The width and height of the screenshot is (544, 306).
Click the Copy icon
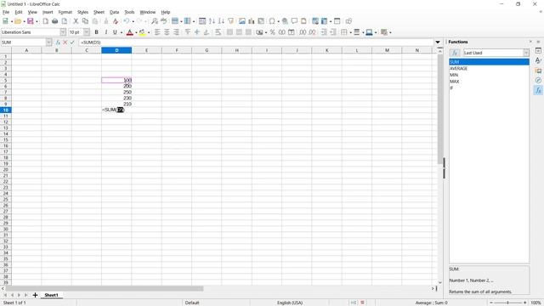(x=85, y=21)
